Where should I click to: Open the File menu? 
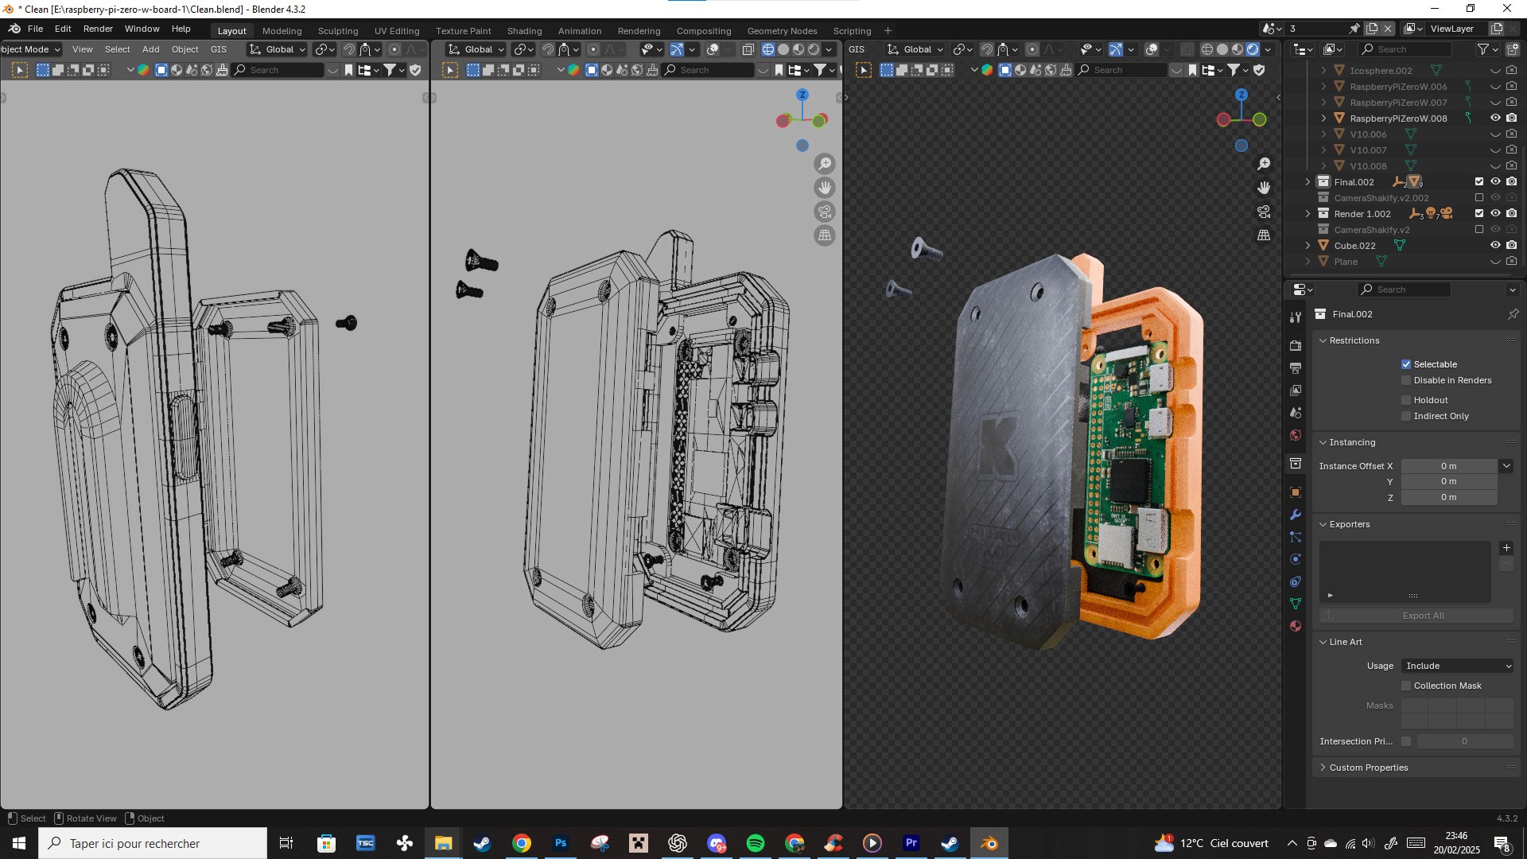[35, 29]
